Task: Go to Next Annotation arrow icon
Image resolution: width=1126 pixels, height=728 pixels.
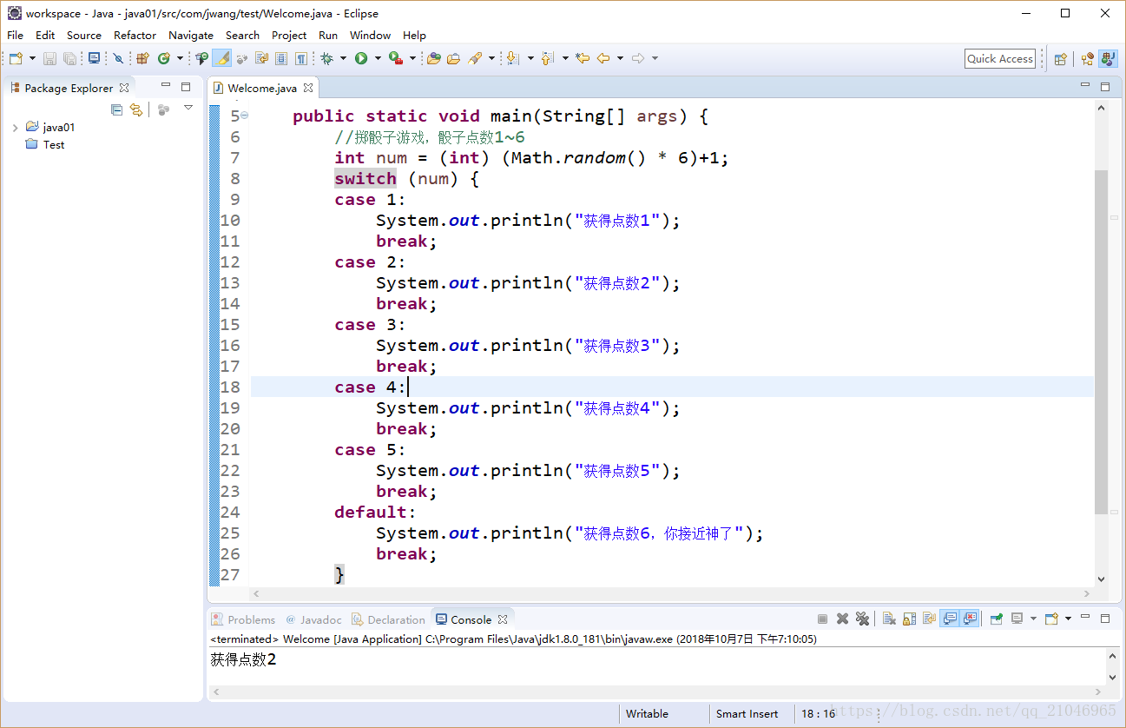Action: (x=512, y=58)
